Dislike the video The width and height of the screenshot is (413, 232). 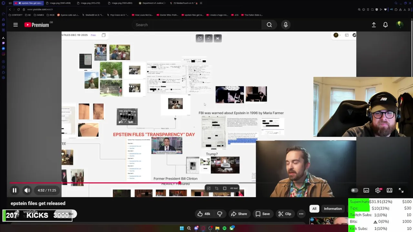220,214
